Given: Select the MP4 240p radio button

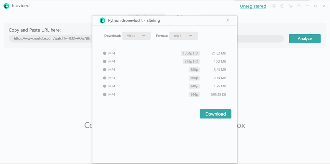Looking at the screenshot, I should tap(105, 86).
